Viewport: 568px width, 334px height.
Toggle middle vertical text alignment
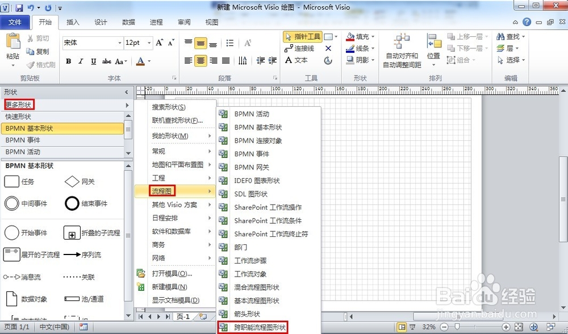pyautogui.click(x=201, y=44)
